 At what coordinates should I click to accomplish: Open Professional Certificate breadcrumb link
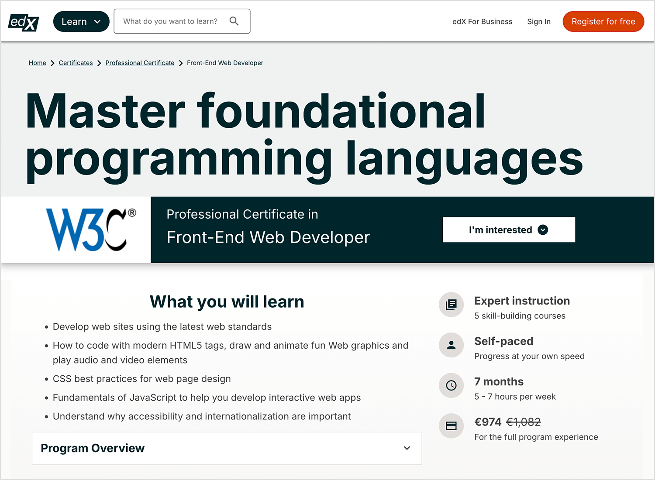[x=140, y=63]
